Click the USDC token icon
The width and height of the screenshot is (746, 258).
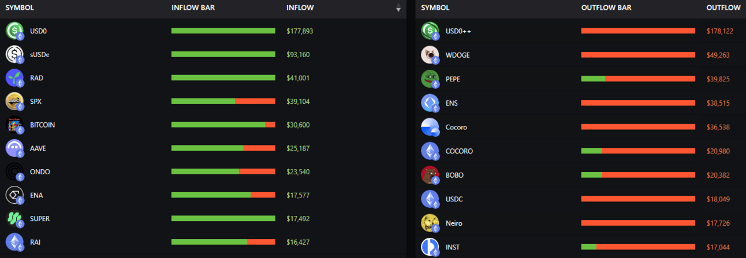430,199
